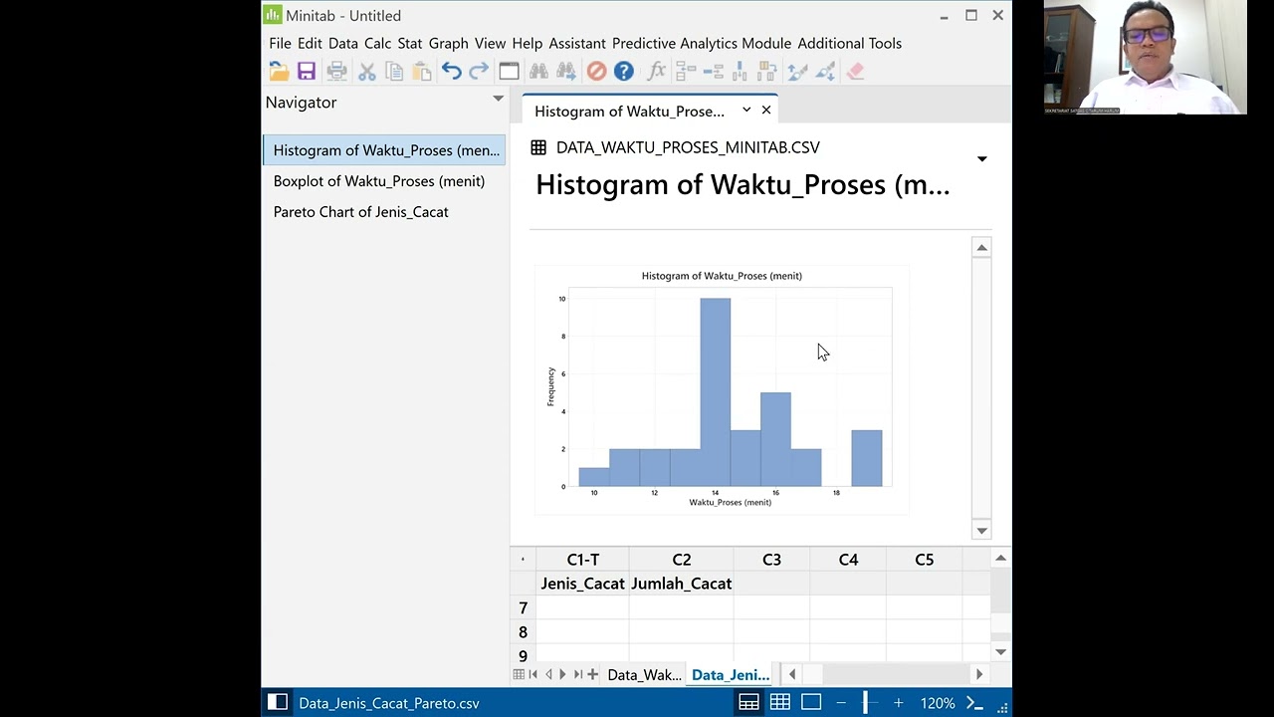Open the Histogram tab dropdown chevron

[x=746, y=110]
